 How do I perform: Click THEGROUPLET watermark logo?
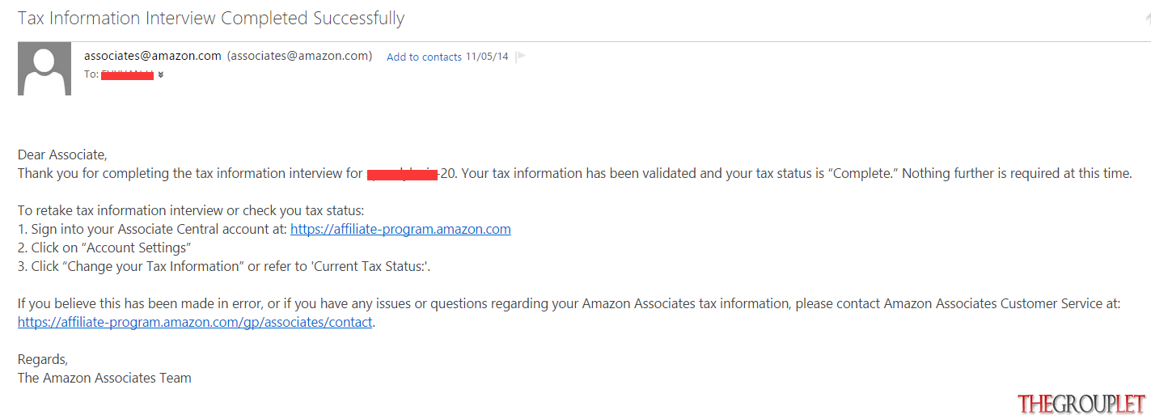1082,404
